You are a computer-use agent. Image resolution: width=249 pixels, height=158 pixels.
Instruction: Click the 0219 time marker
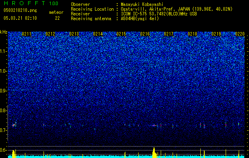click(x=216, y=34)
